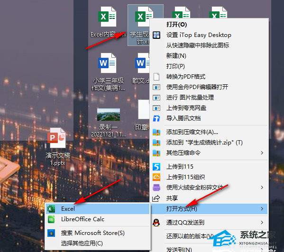284x252 pixels.
Task: Click the 115组织 cloud upload icon
Action: pyautogui.click(x=156, y=177)
